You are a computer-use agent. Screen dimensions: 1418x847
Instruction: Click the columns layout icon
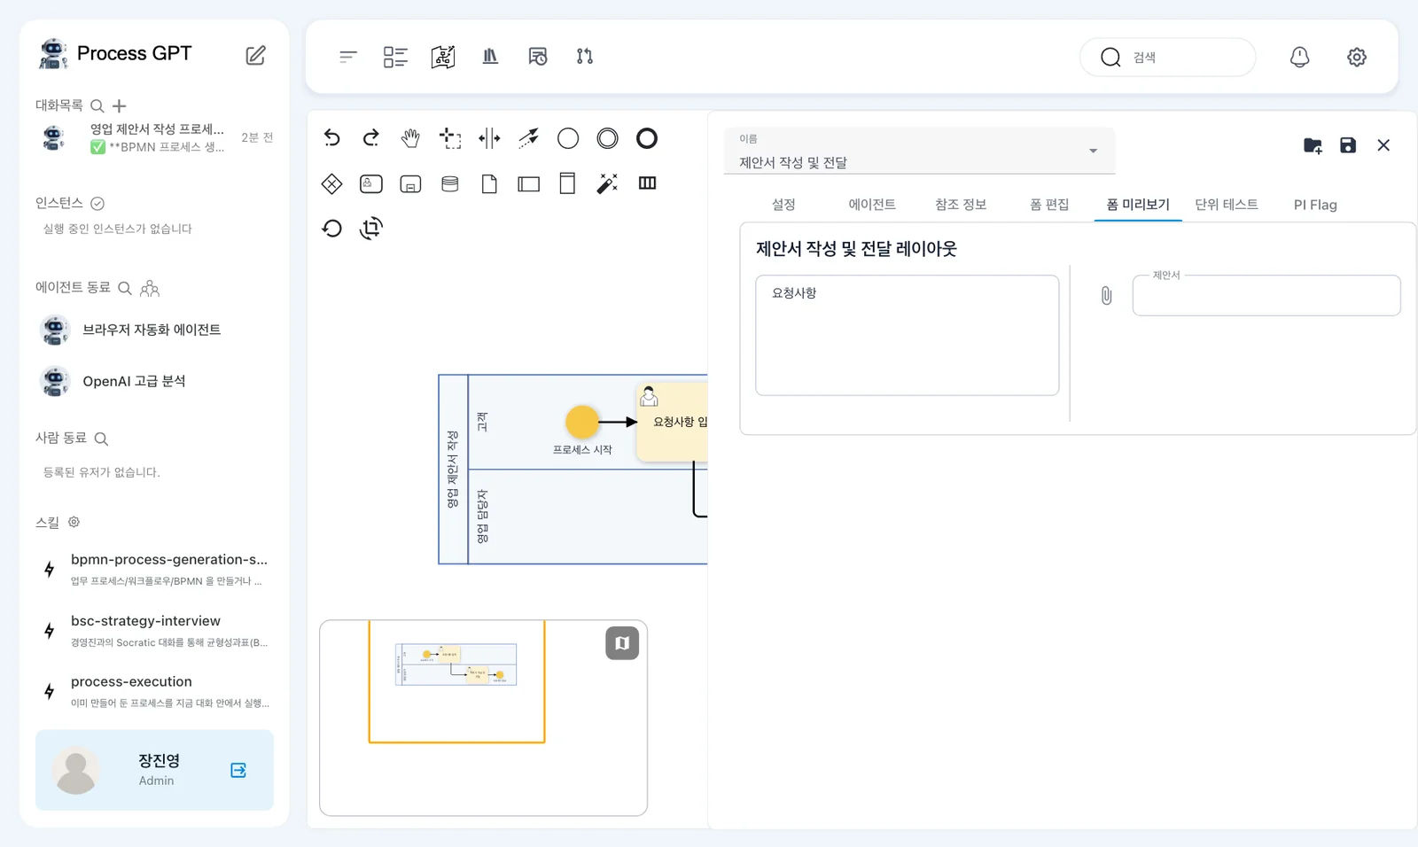pos(647,183)
